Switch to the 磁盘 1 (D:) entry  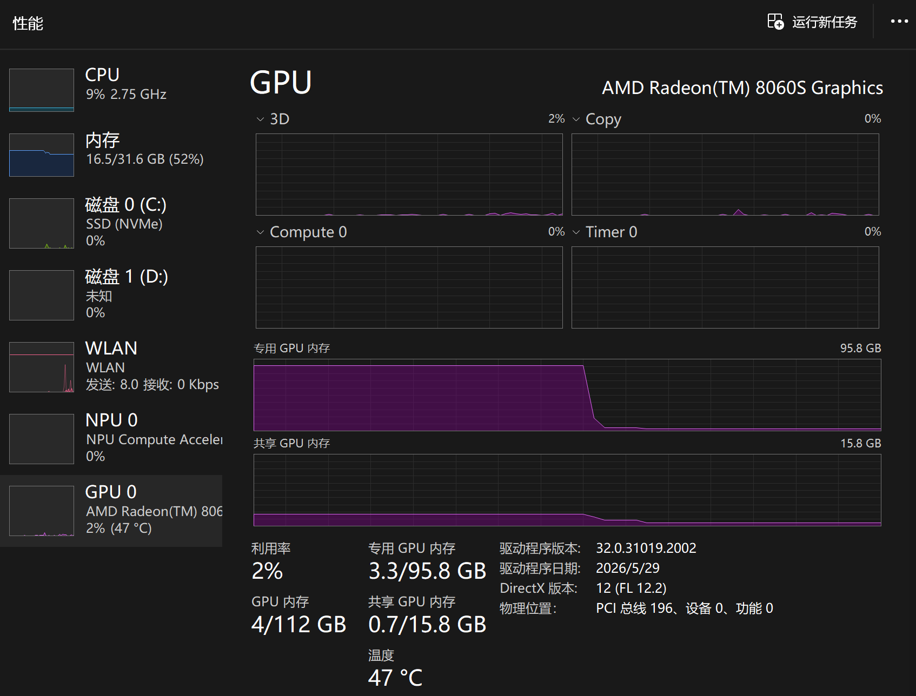(x=111, y=295)
